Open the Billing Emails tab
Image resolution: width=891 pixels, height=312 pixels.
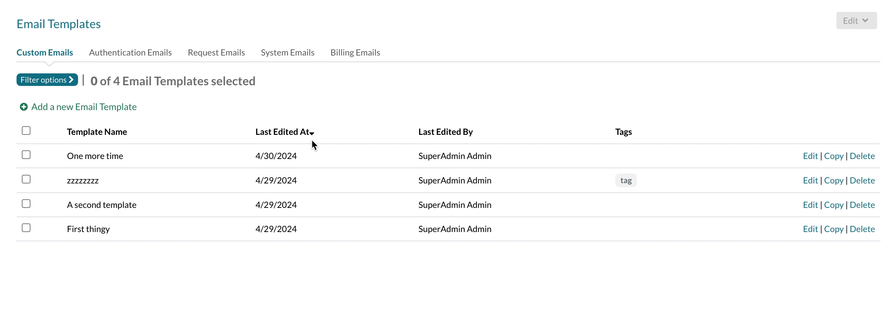355,53
